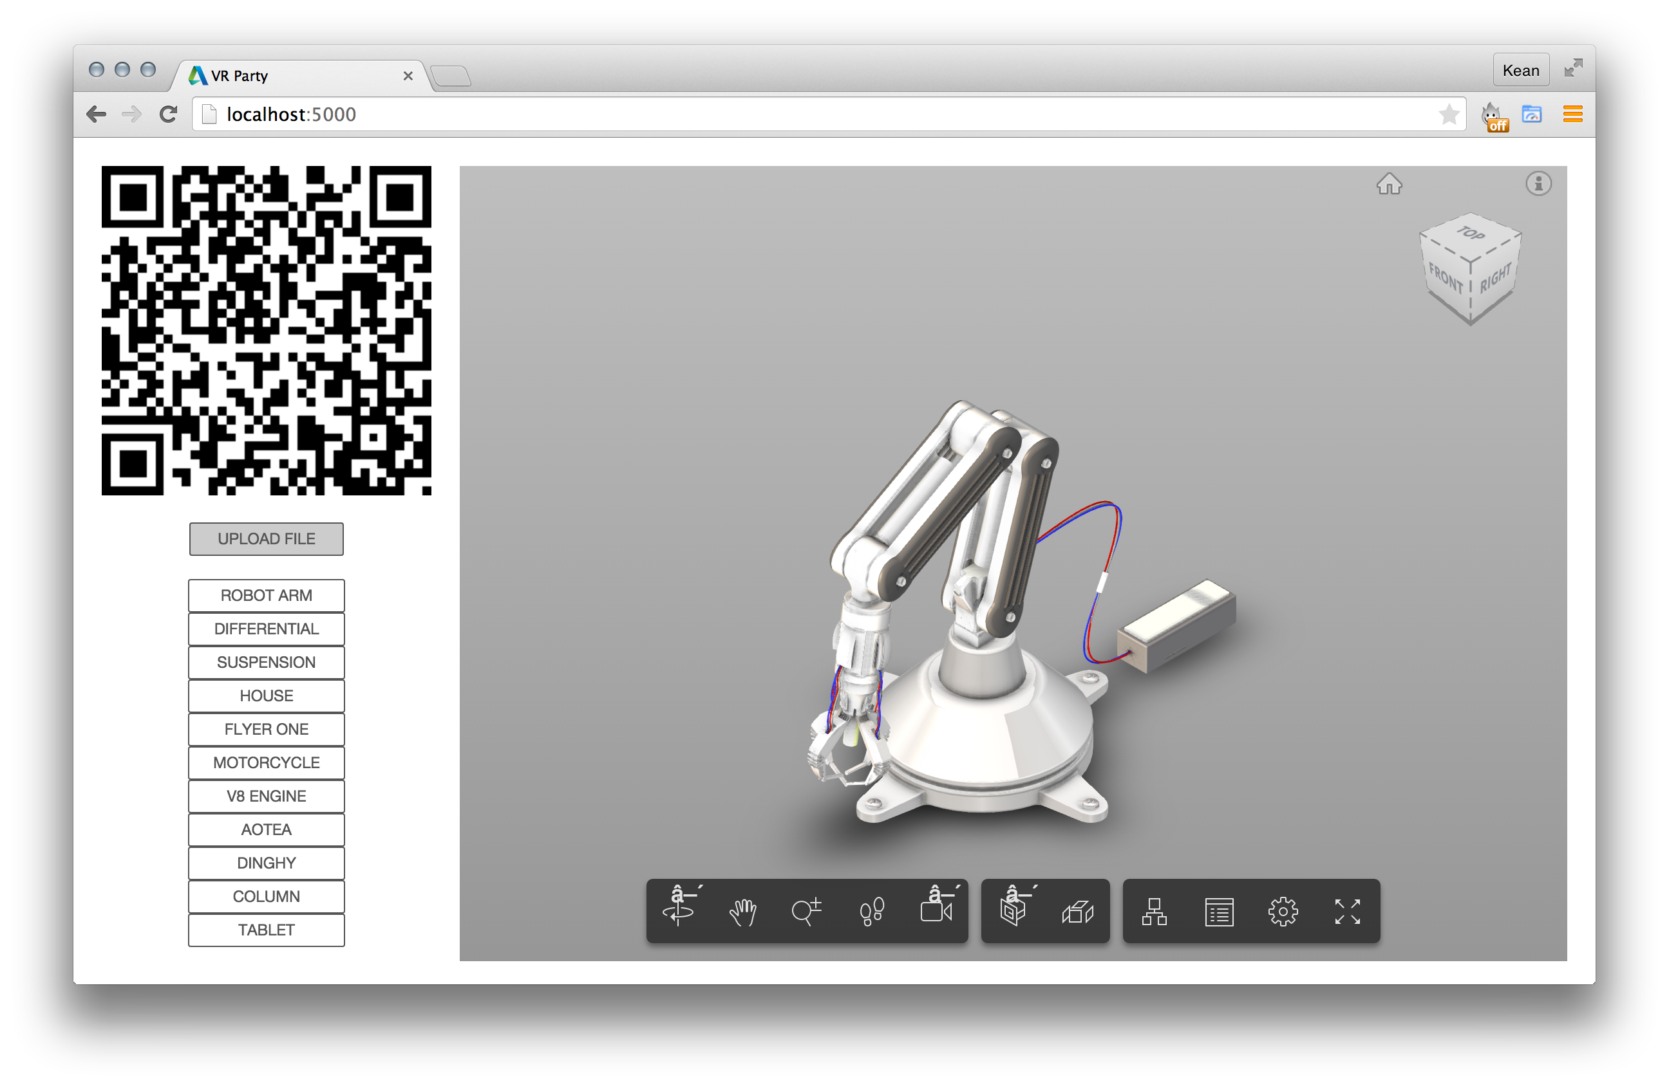Screen dimensions: 1669x1086
Task: Click the camera interactions icon
Action: [x=936, y=911]
